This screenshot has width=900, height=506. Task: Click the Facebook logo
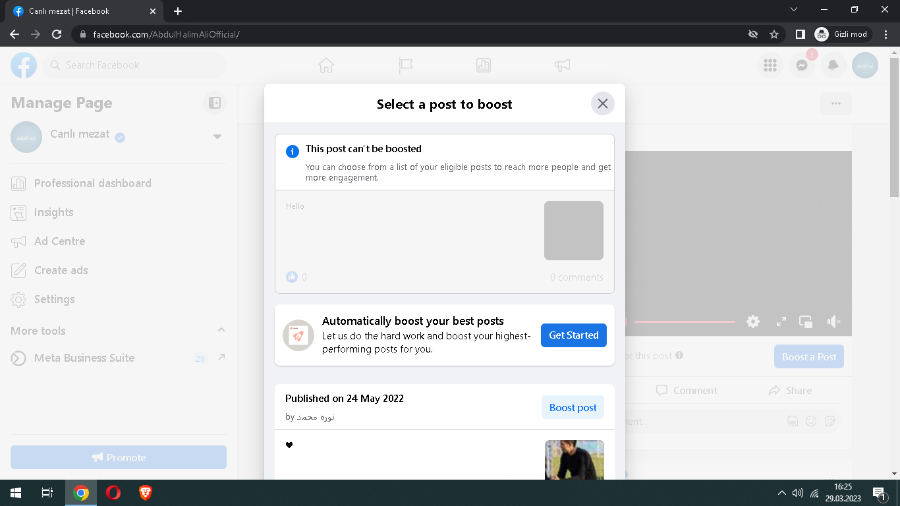(24, 65)
